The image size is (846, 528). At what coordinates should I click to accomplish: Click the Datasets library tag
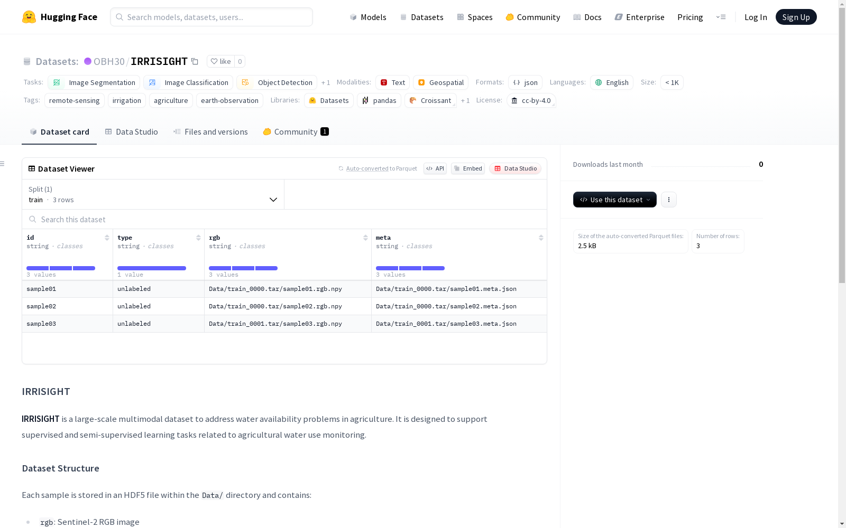click(x=329, y=100)
